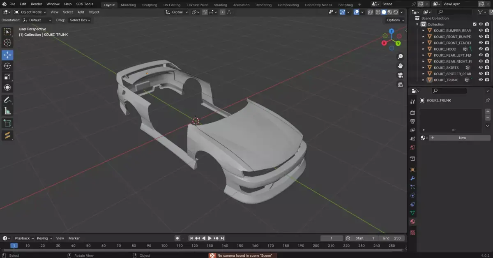
Task: Select the Annotate tool
Action: 7,100
